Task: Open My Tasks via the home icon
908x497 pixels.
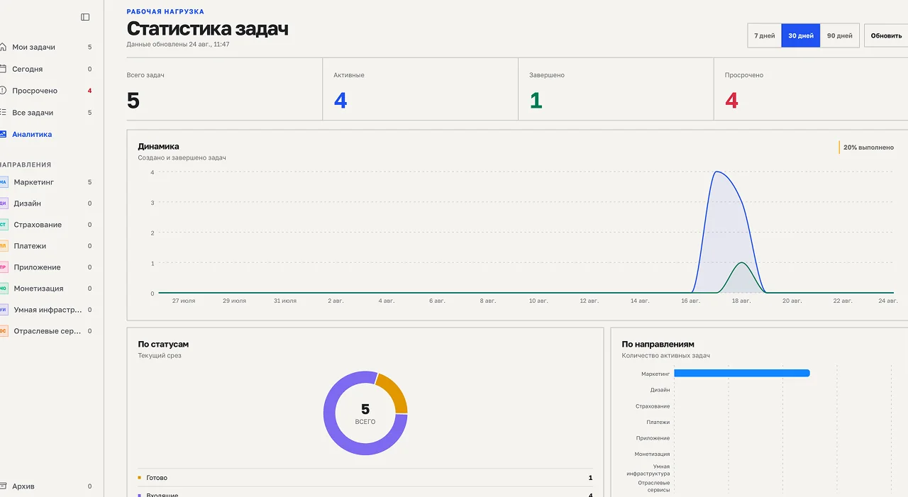Action: click(x=3, y=47)
